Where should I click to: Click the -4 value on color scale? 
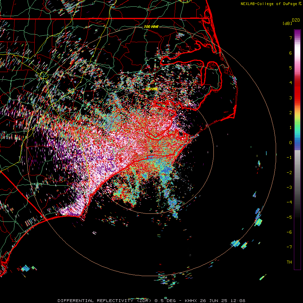coord(289,202)
